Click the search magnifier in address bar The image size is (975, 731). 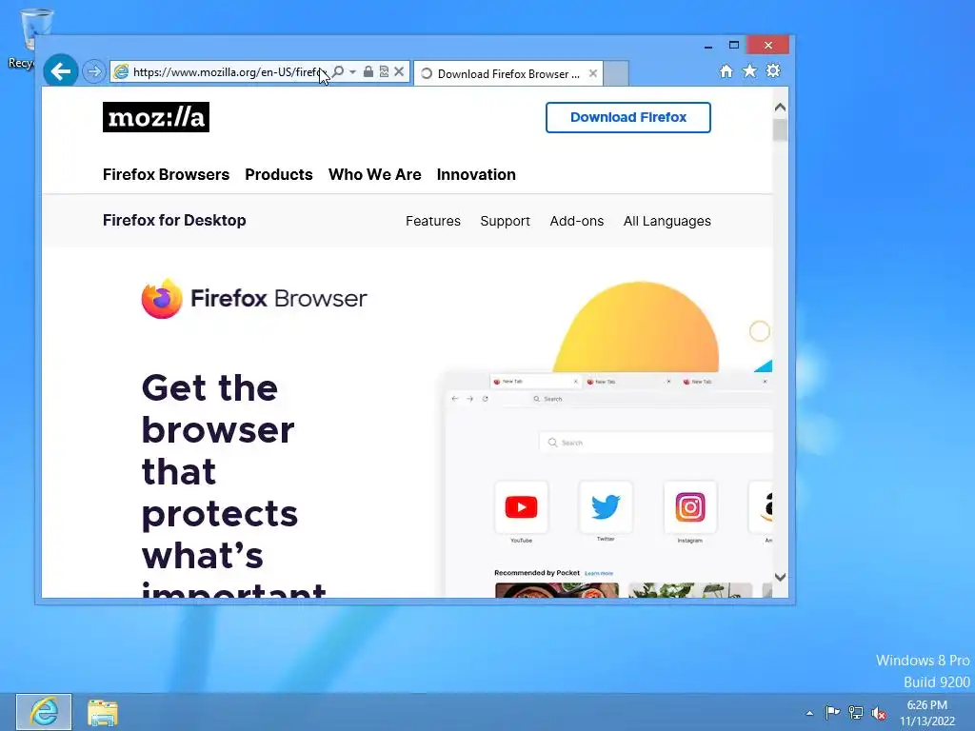(338, 71)
